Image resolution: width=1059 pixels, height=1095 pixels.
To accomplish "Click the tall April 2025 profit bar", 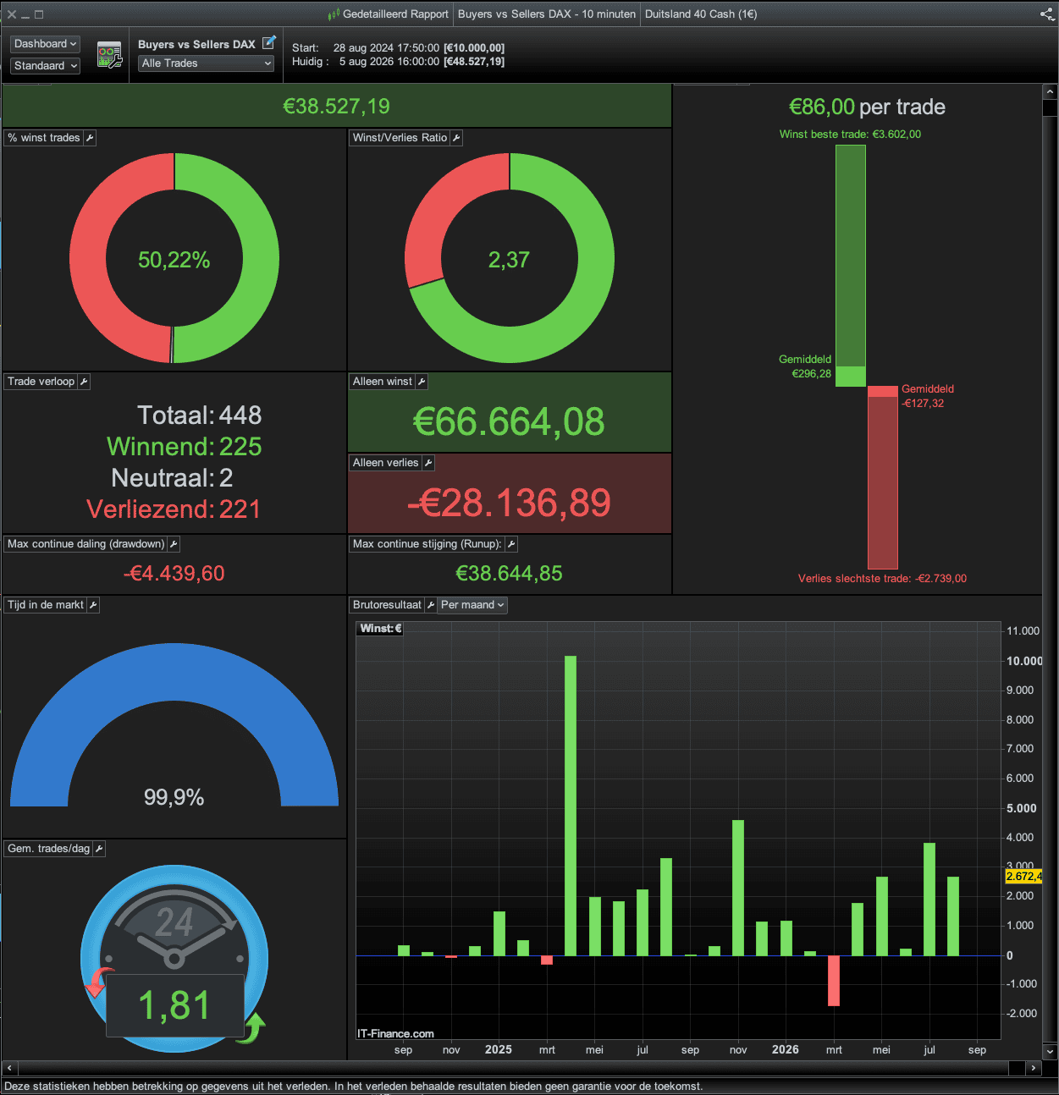I will pyautogui.click(x=571, y=806).
